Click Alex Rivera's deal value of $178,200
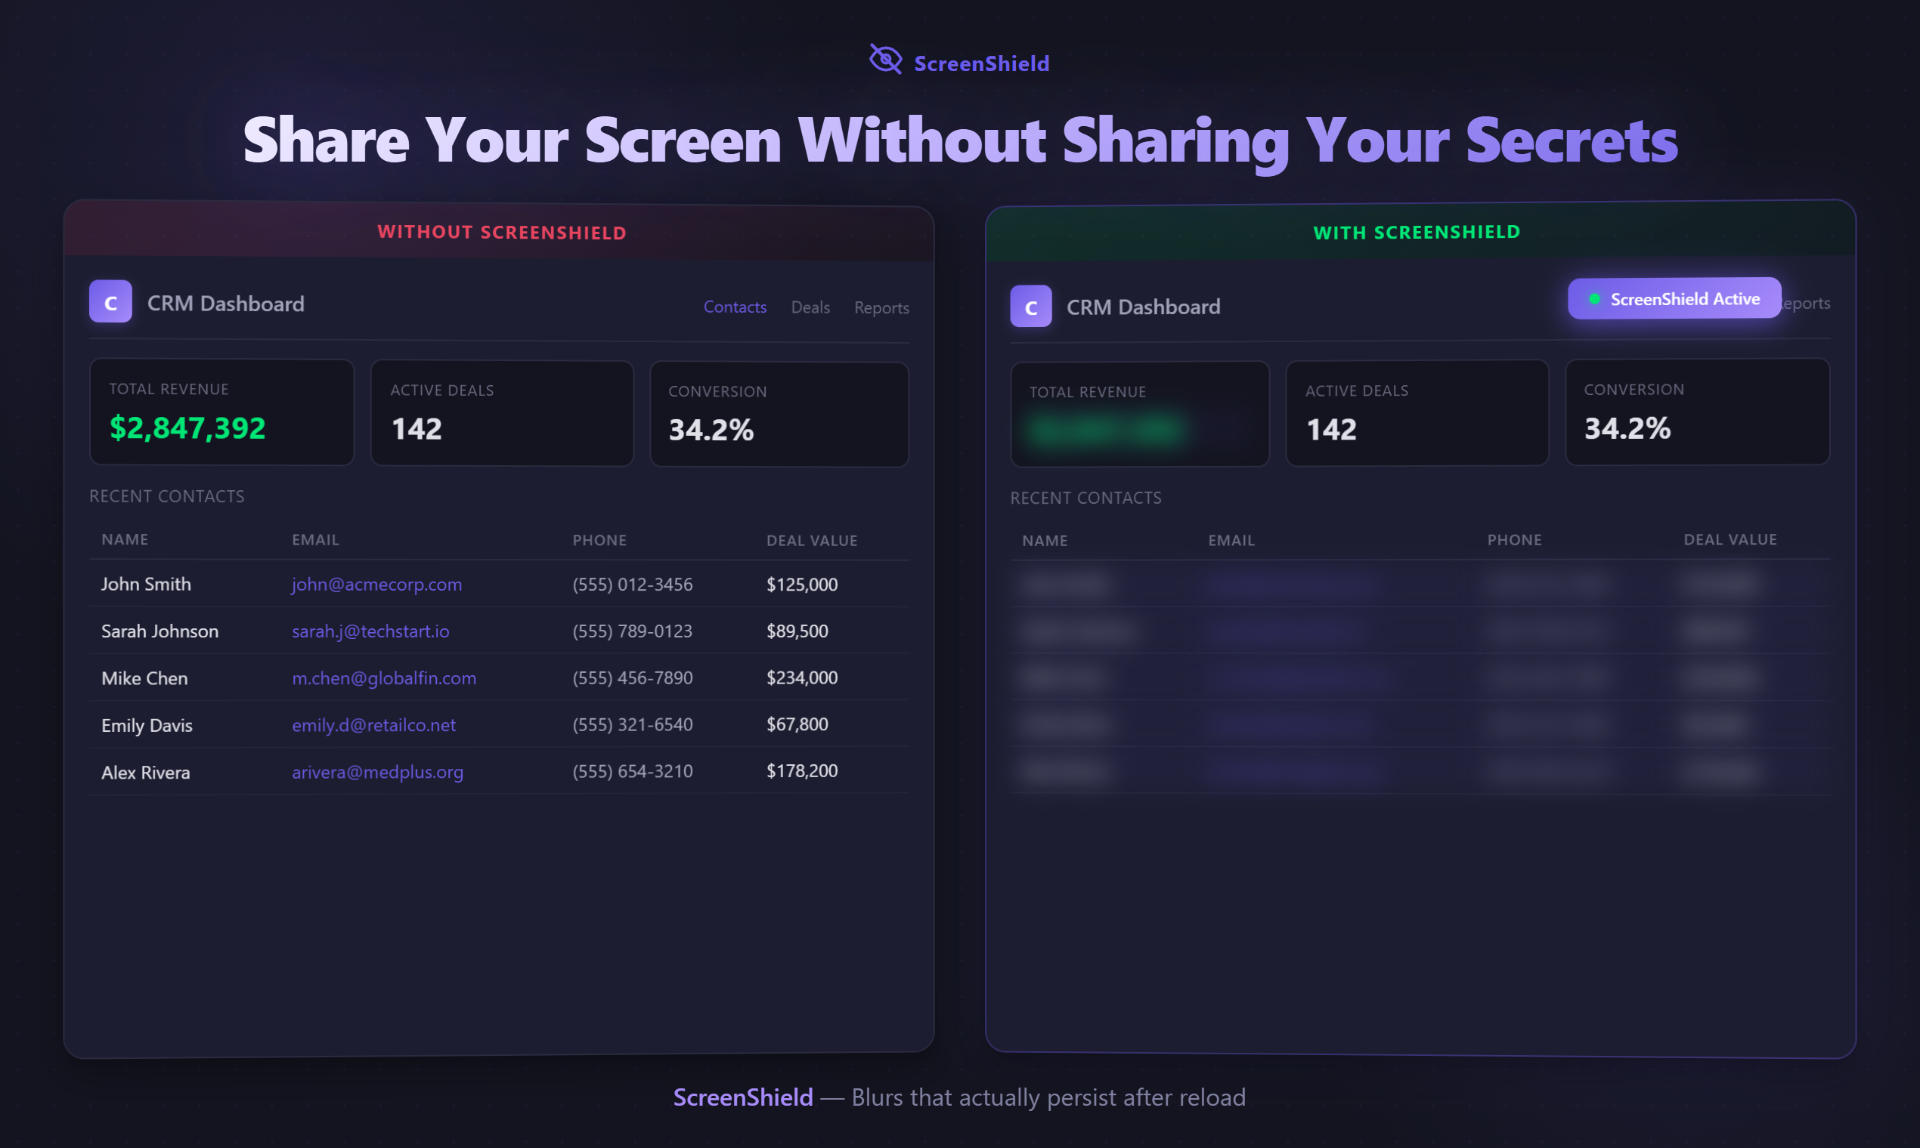1920x1148 pixels. [801, 770]
